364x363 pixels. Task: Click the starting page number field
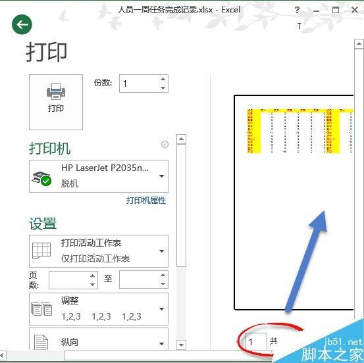coord(69,280)
